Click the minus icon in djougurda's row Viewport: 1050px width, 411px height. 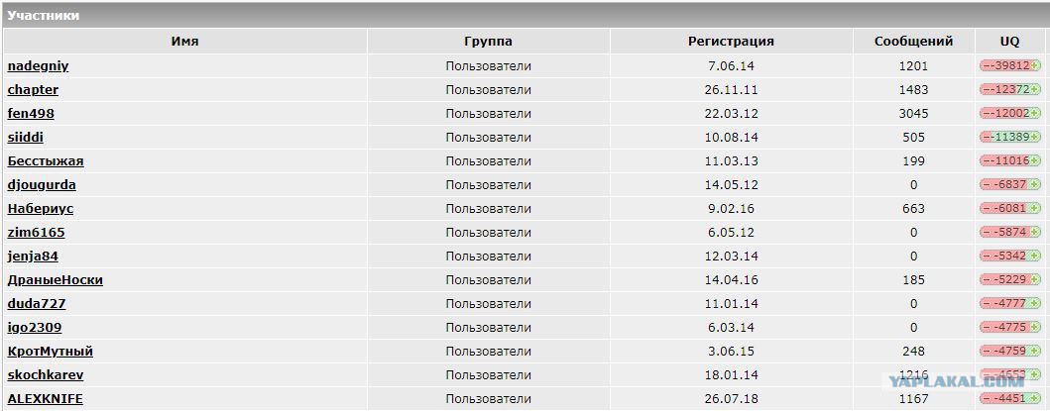[x=985, y=185]
